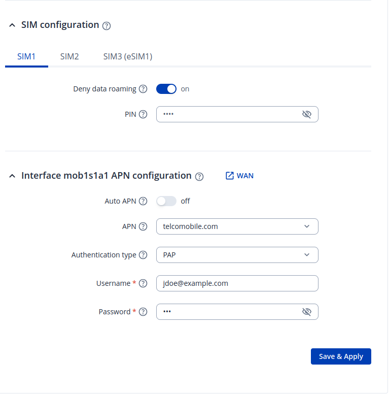Click help icon next to APN configuration heading

point(199,176)
